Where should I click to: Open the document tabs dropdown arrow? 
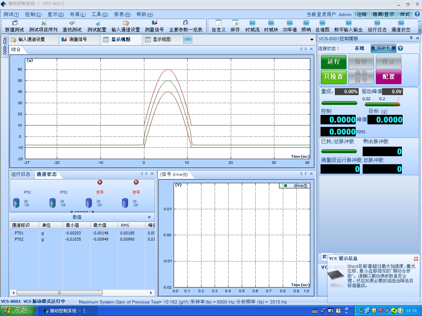(x=312, y=39)
